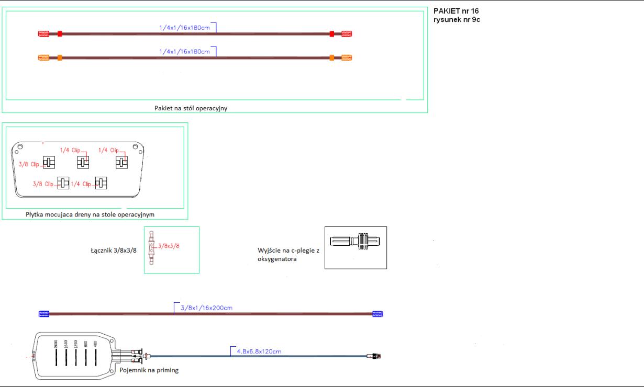Select the "3/8x1/16x200cm" dimension label

[x=206, y=308]
